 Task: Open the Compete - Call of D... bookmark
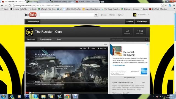pos(19,9)
